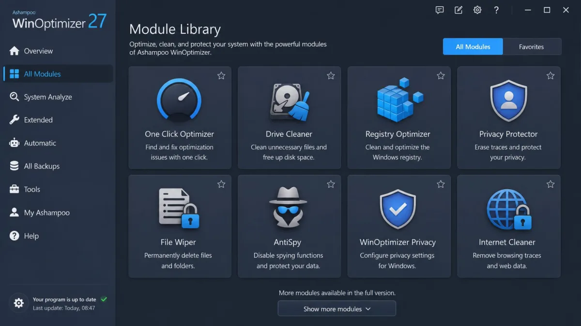581x326 pixels.
Task: Toggle the Internet Cleaner favorite star
Action: coord(550,184)
